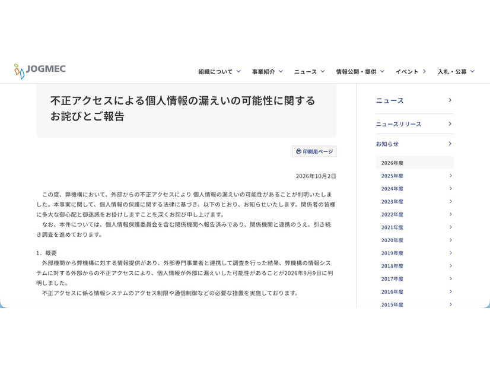Click the arrow beside ニュースリリース
490x368 pixels.
(450, 124)
